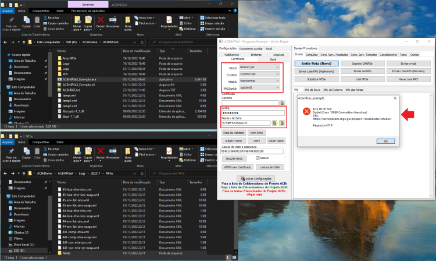Refresh the NFSe Explorer folder view
Image resolution: width=436 pixels, height=261 pixels.
pos(142,173)
